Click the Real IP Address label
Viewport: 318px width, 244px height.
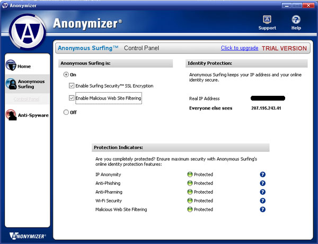click(x=204, y=98)
